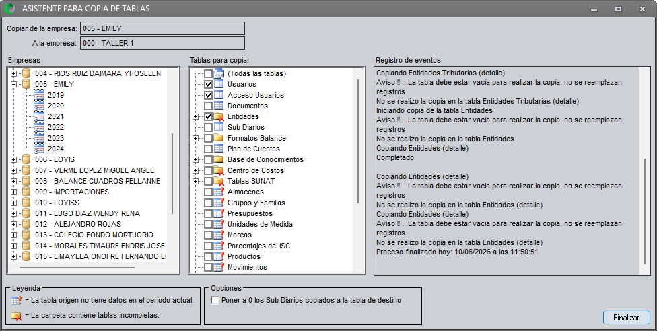Click the period icon beside year 2021
657x331 pixels.
coord(39,116)
